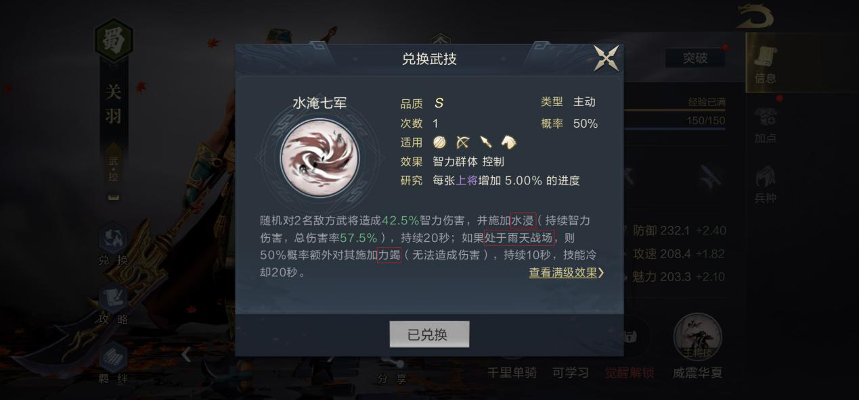Image resolution: width=859 pixels, height=400 pixels.
Task: Click the 水淹七军 skill icon
Action: click(x=320, y=159)
